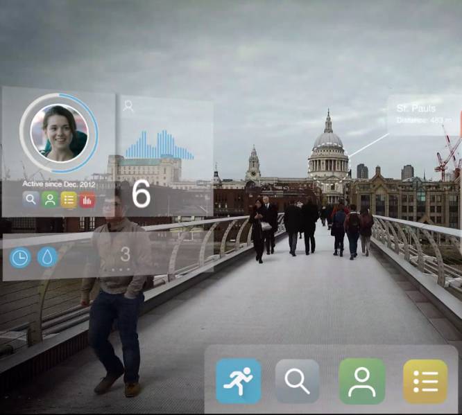
Task: Tap the blue water droplet icon
Action: [x=47, y=257]
